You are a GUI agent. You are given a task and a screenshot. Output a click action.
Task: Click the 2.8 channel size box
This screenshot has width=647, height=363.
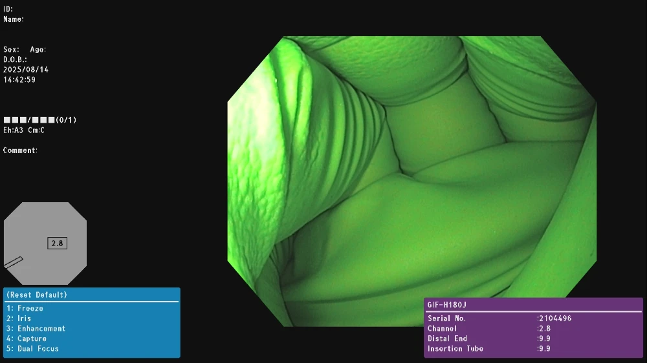pyautogui.click(x=57, y=244)
